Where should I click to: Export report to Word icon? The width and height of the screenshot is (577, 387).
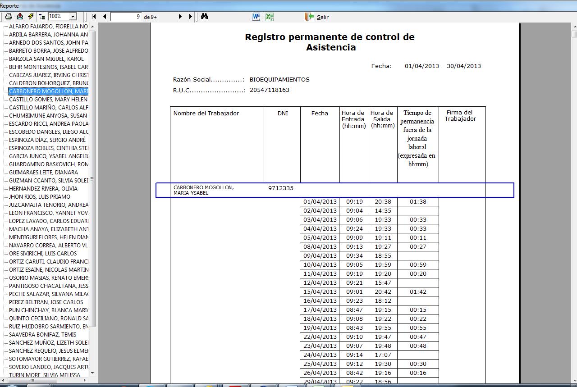click(256, 17)
